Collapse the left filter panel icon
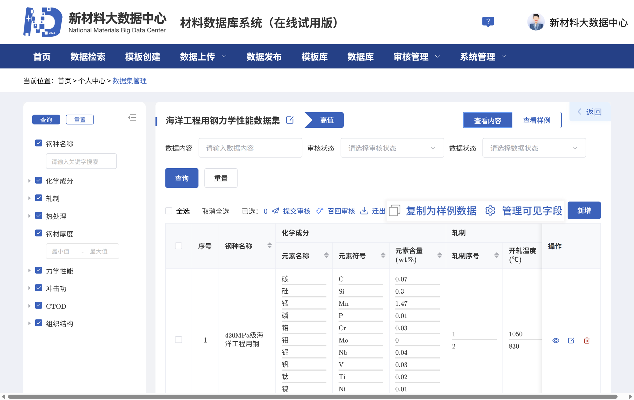The height and width of the screenshot is (400, 634). click(x=132, y=118)
